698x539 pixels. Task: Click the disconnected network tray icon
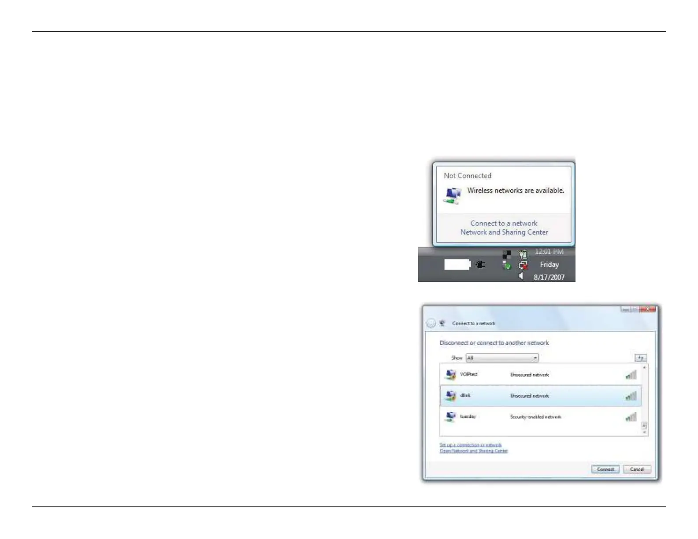523,265
